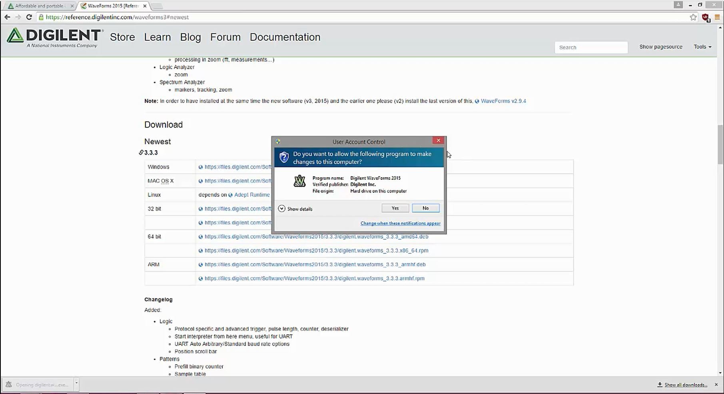Image resolution: width=724 pixels, height=394 pixels.
Task: Click the browser back arrow
Action: tap(7, 17)
